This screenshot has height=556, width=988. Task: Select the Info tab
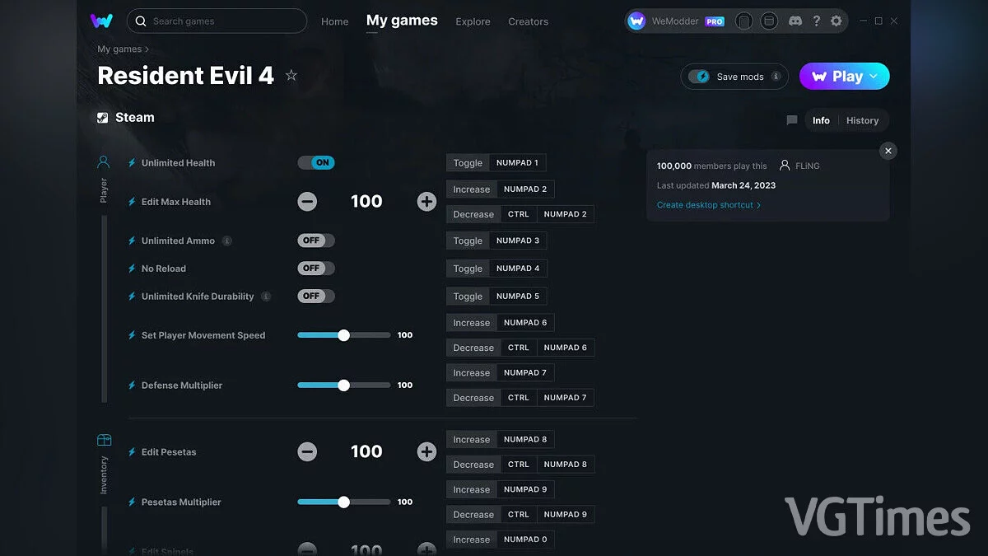821,120
